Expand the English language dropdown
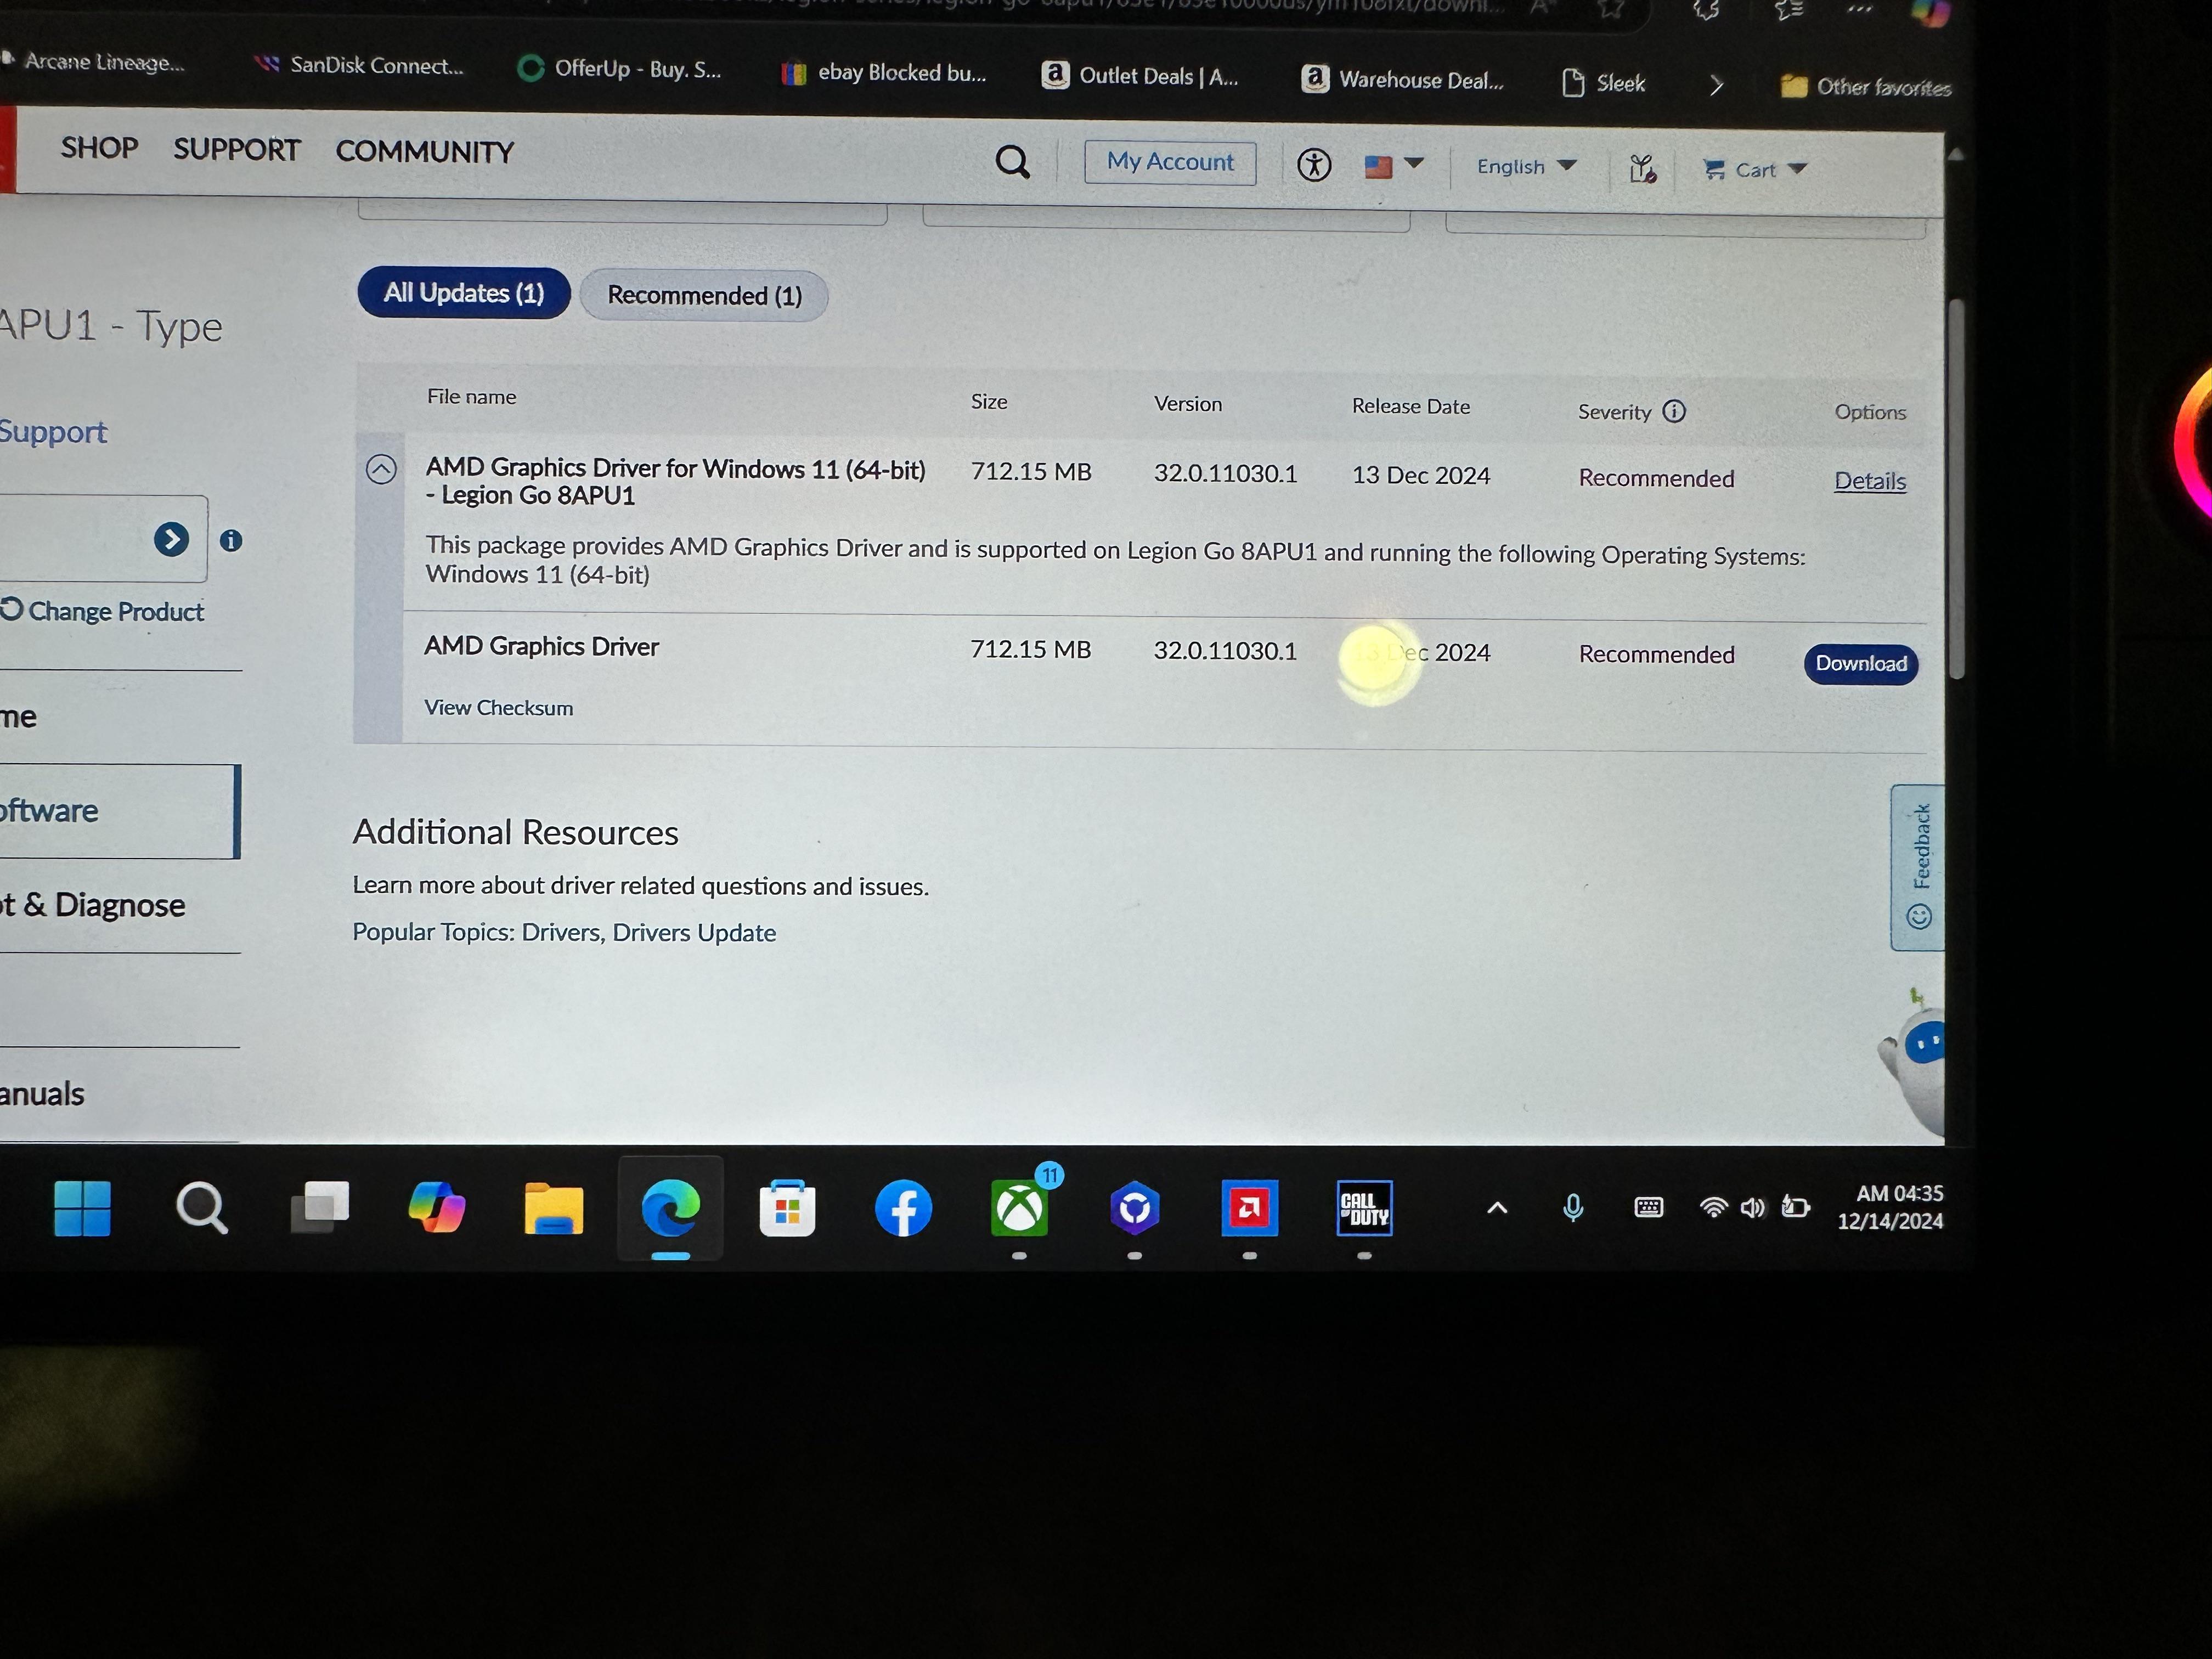The height and width of the screenshot is (1659, 2212). coord(1526,166)
